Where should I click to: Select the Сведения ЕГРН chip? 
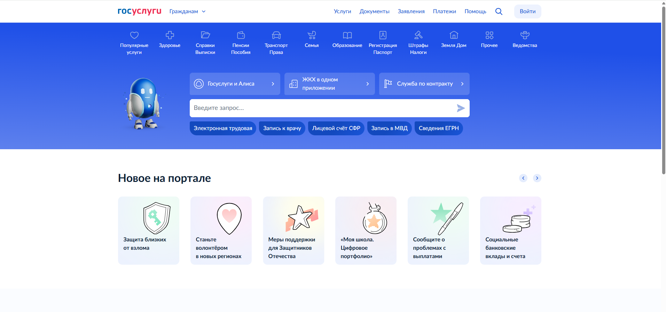tap(439, 128)
